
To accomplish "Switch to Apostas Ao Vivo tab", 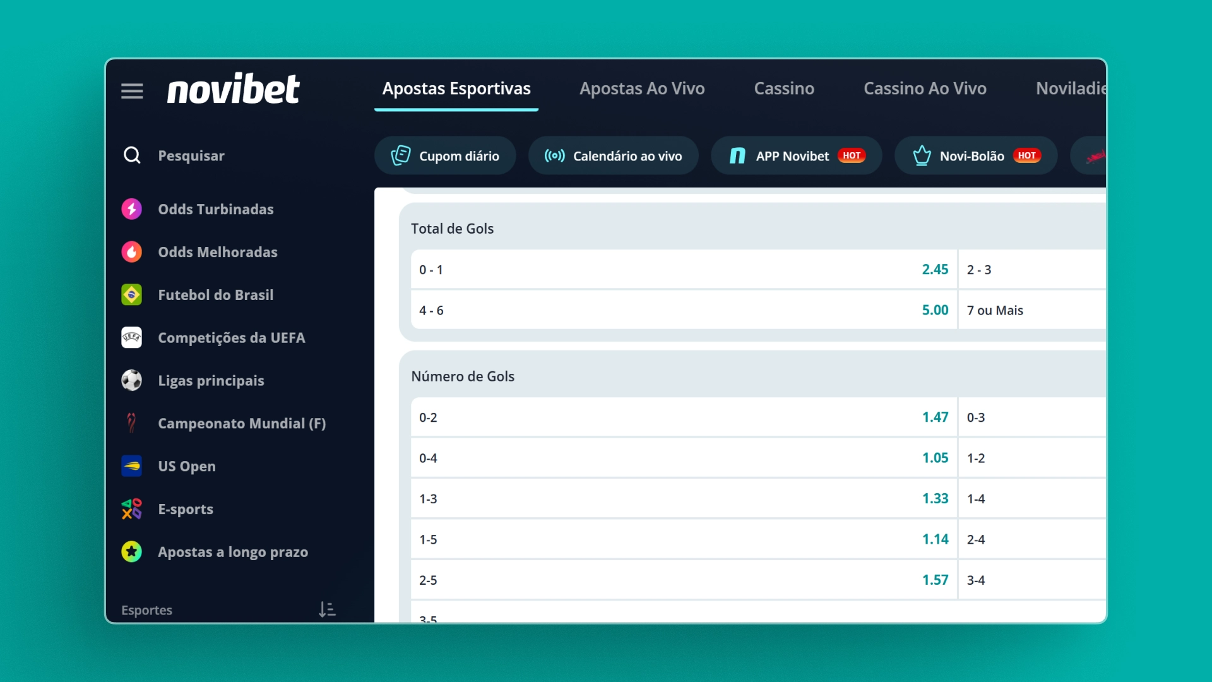I will coord(642,88).
